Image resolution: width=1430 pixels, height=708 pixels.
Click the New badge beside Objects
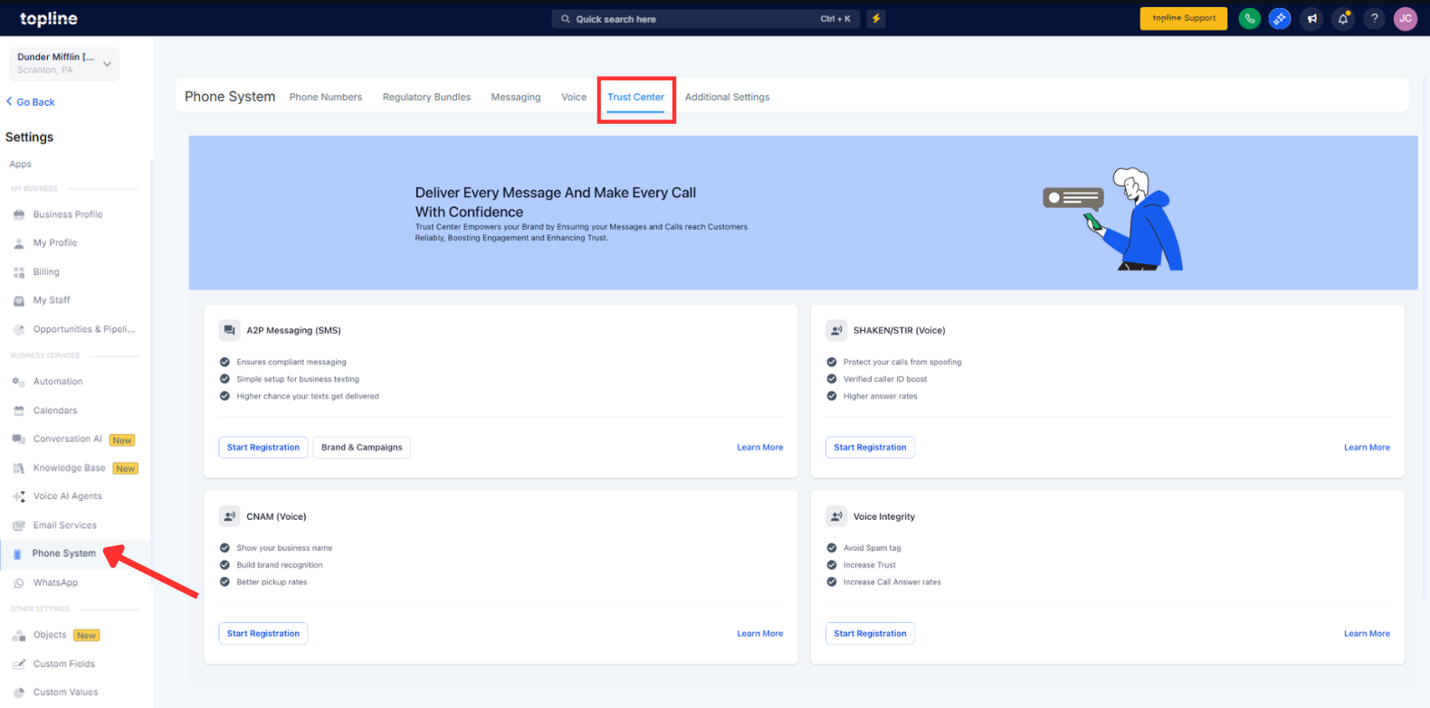click(x=86, y=636)
